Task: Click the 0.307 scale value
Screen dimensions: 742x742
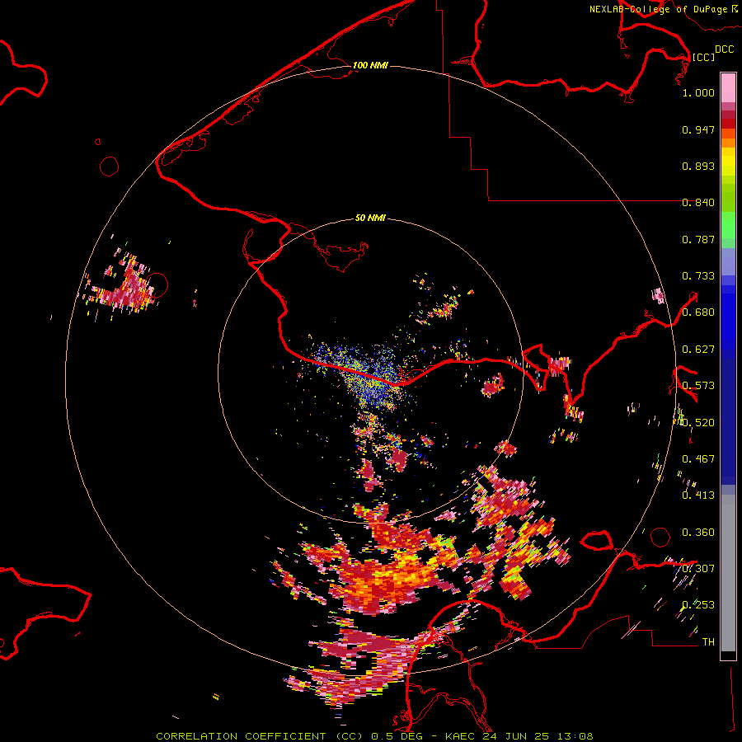Action: 698,569
